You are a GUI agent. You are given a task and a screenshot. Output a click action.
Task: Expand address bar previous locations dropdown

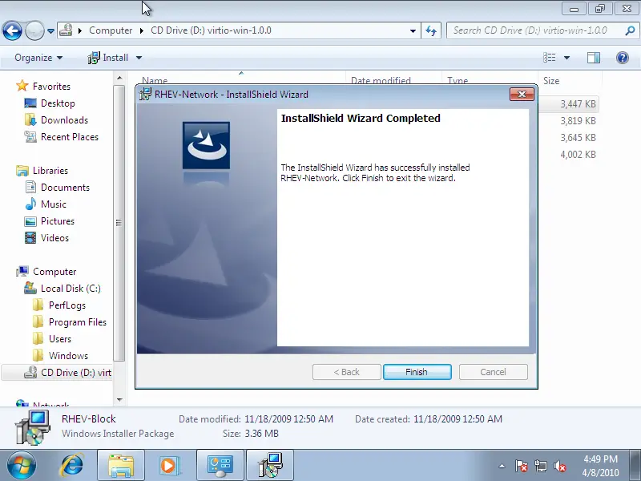pos(413,31)
